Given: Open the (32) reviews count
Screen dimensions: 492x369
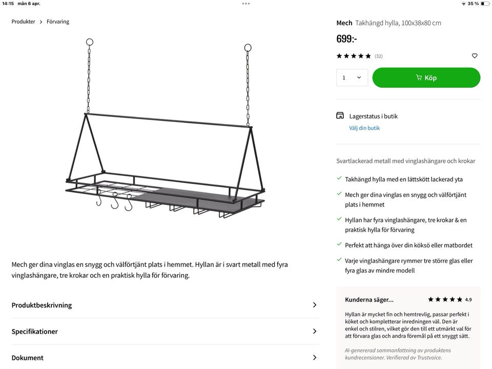Looking at the screenshot, I should (x=379, y=56).
